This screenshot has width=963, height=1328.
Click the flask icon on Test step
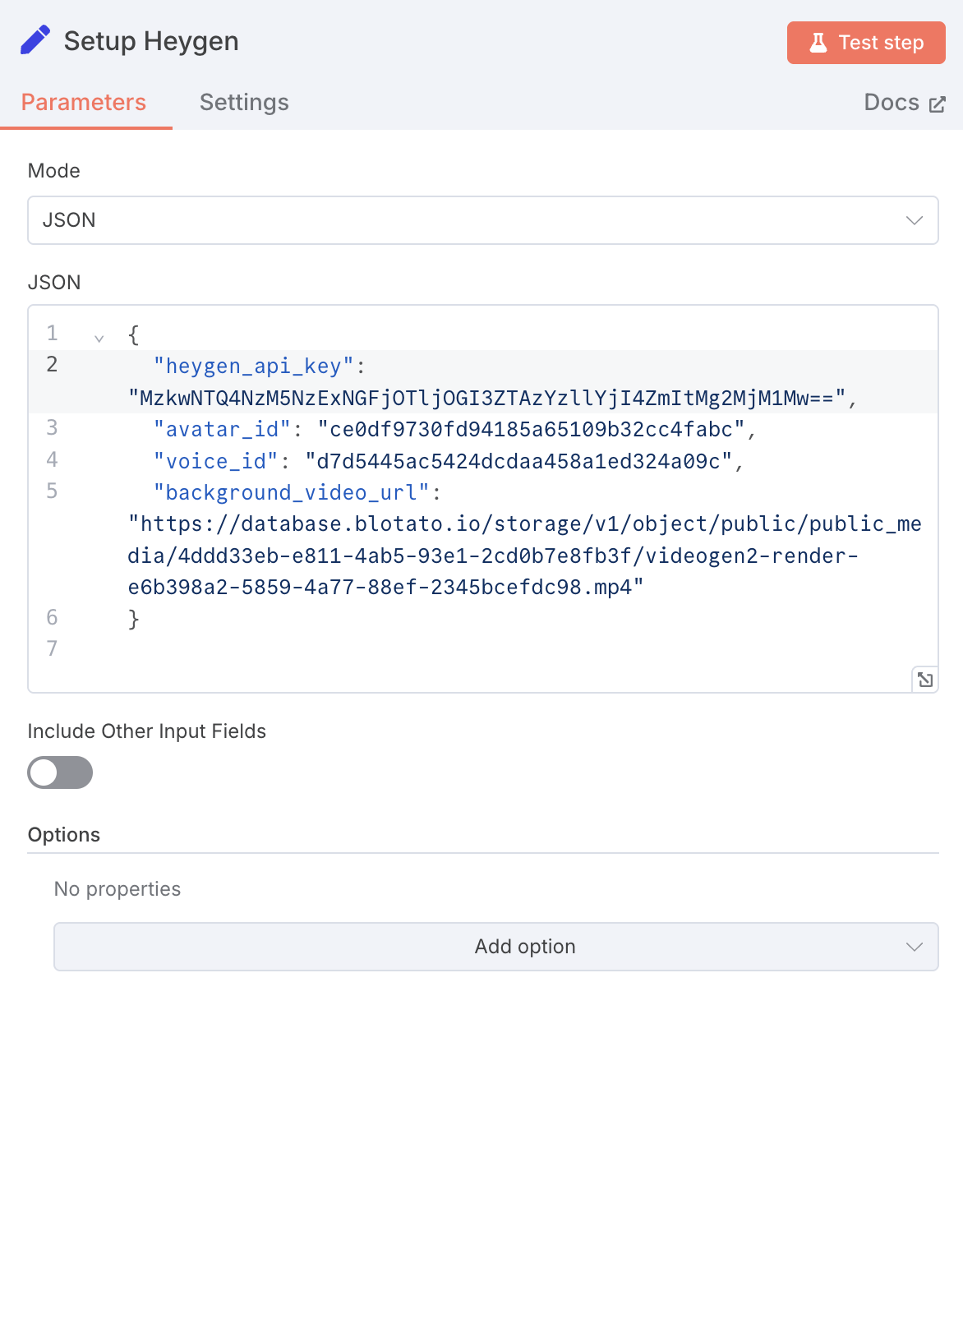pyautogui.click(x=818, y=43)
